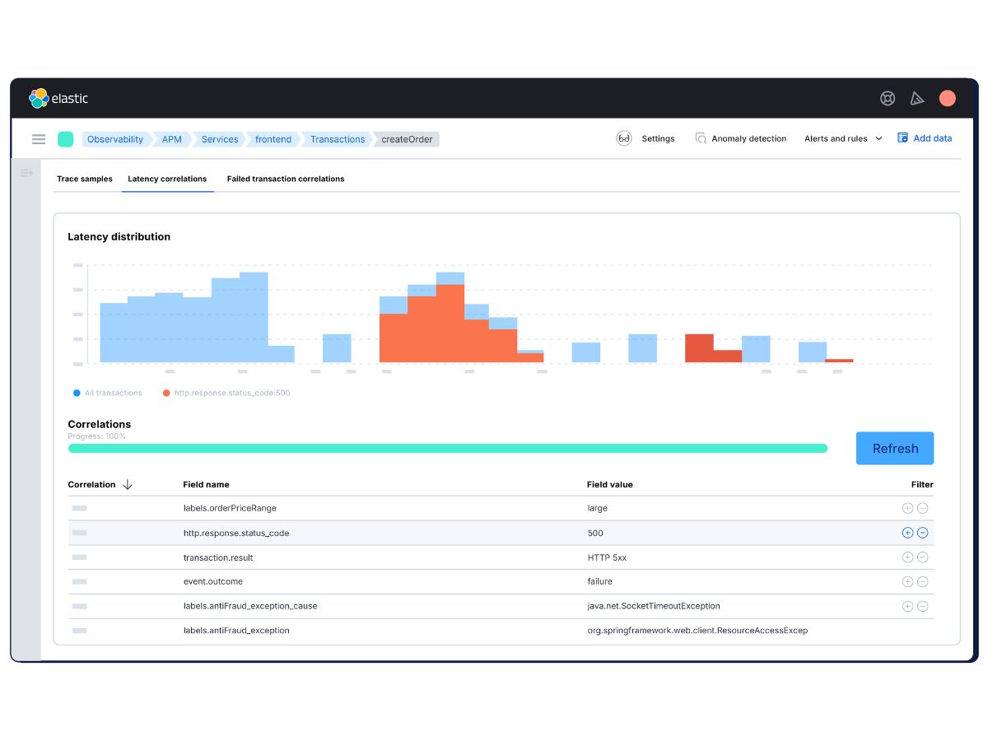Open the help lifebuoy icon
The width and height of the screenshot is (988, 741).
(x=888, y=99)
